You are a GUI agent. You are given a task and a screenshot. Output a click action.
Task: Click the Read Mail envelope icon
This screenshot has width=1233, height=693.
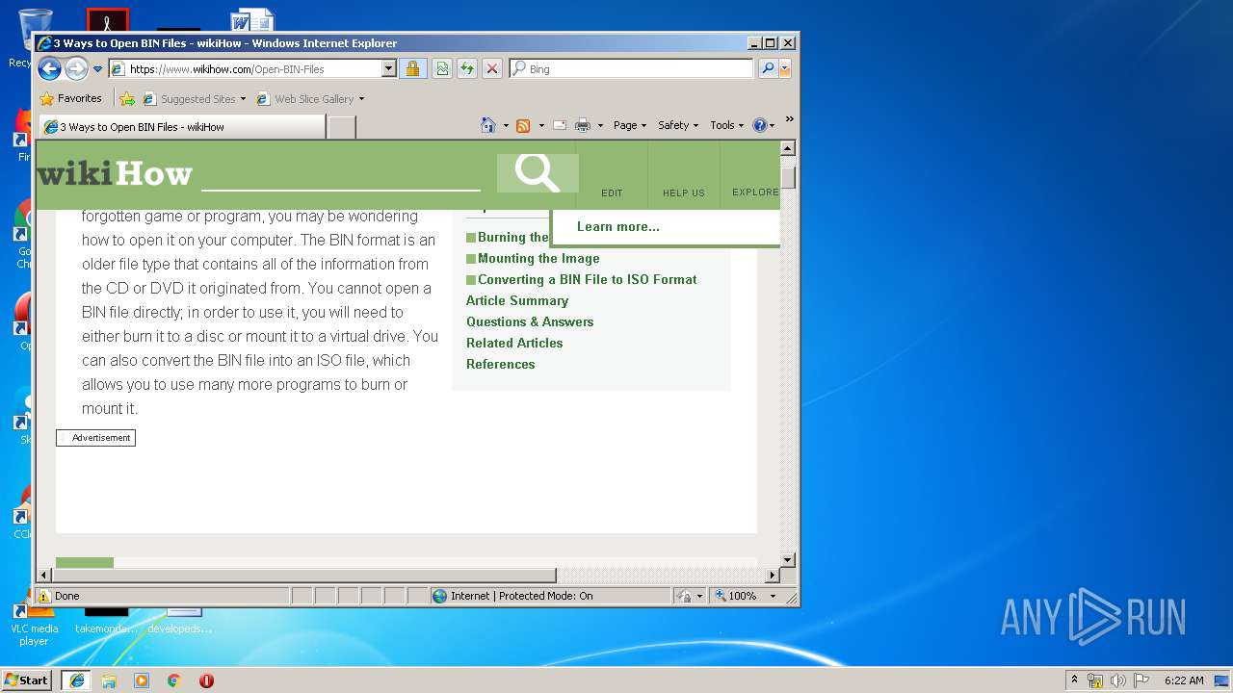[x=559, y=125]
